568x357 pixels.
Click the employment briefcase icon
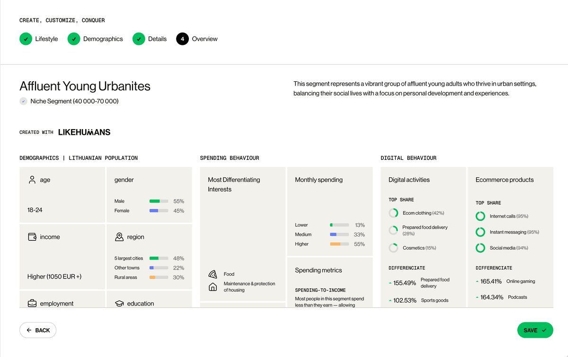[32, 304]
